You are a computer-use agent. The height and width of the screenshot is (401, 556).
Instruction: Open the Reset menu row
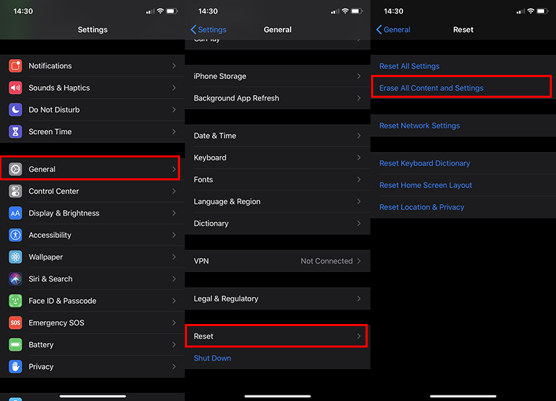point(277,336)
